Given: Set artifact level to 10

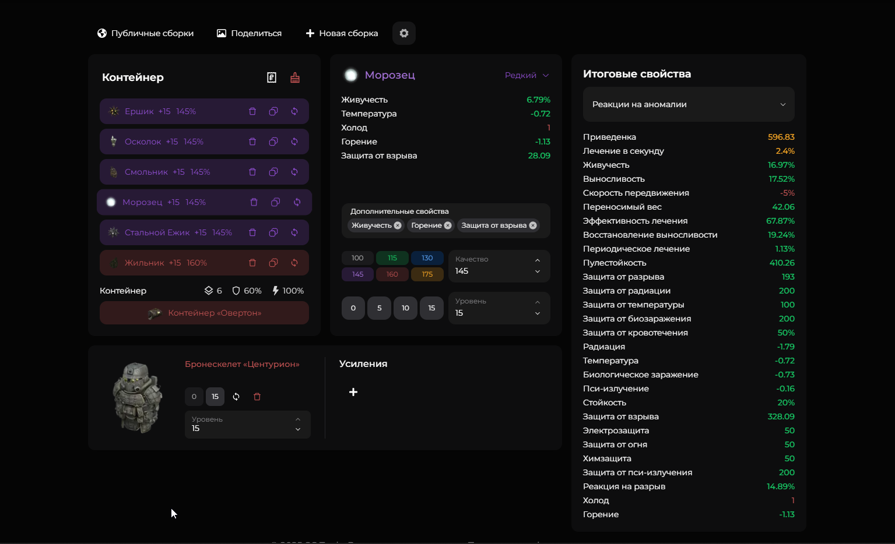Looking at the screenshot, I should coord(405,308).
